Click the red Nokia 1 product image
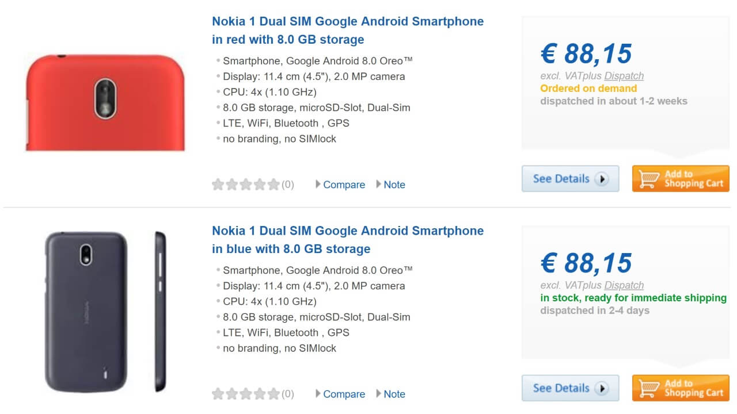 pos(105,102)
